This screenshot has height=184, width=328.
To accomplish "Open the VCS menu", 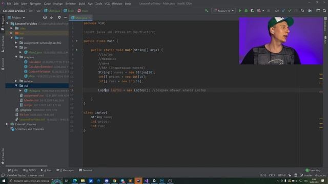I will coord(107,4).
